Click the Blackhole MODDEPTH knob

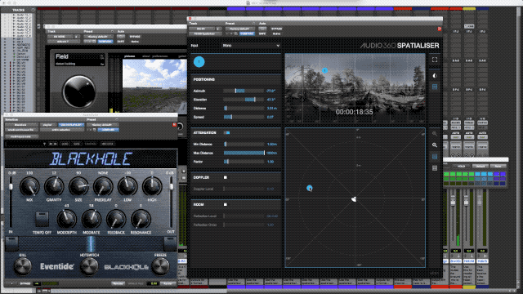pyautogui.click(x=66, y=220)
